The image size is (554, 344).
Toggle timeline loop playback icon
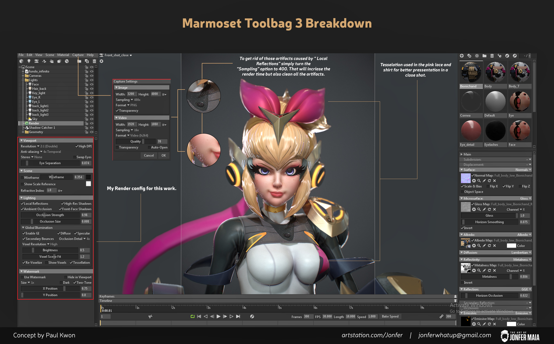[193, 316]
